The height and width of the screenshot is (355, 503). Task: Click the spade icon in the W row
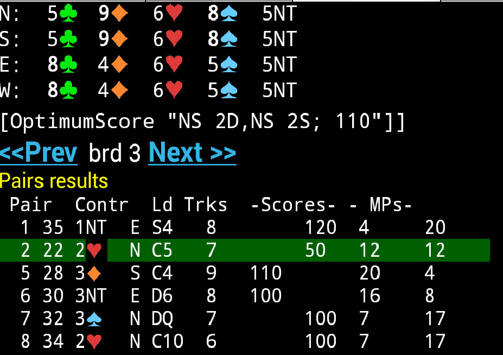pos(229,90)
